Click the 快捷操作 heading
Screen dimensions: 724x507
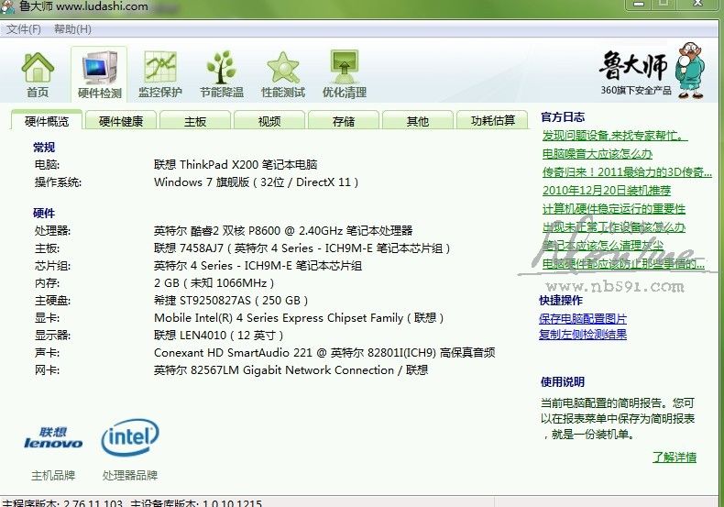coord(561,301)
